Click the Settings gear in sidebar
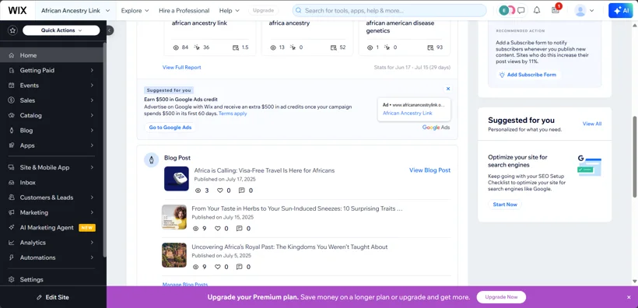Screen dimensions: 638x308 pyautogui.click(x=12, y=279)
